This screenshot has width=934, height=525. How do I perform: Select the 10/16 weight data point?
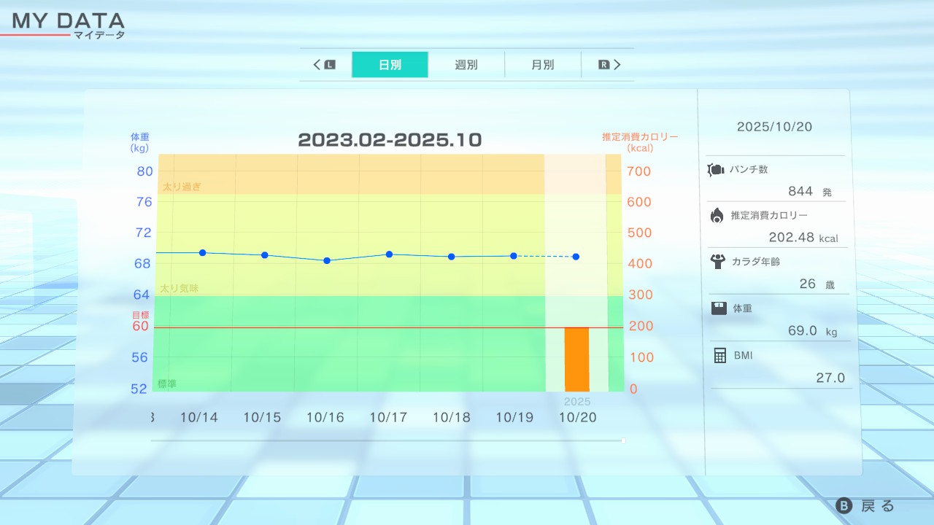pyautogui.click(x=327, y=260)
